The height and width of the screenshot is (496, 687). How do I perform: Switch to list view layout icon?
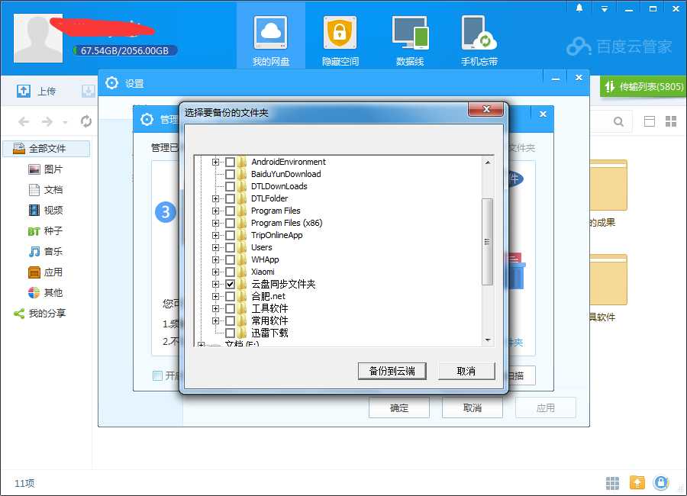[x=650, y=121]
